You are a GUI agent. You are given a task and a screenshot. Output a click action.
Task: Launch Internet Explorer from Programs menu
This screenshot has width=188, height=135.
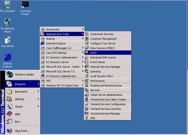click(62, 43)
